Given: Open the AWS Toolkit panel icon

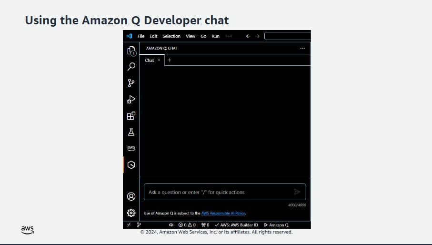Looking at the screenshot, I should [x=131, y=148].
